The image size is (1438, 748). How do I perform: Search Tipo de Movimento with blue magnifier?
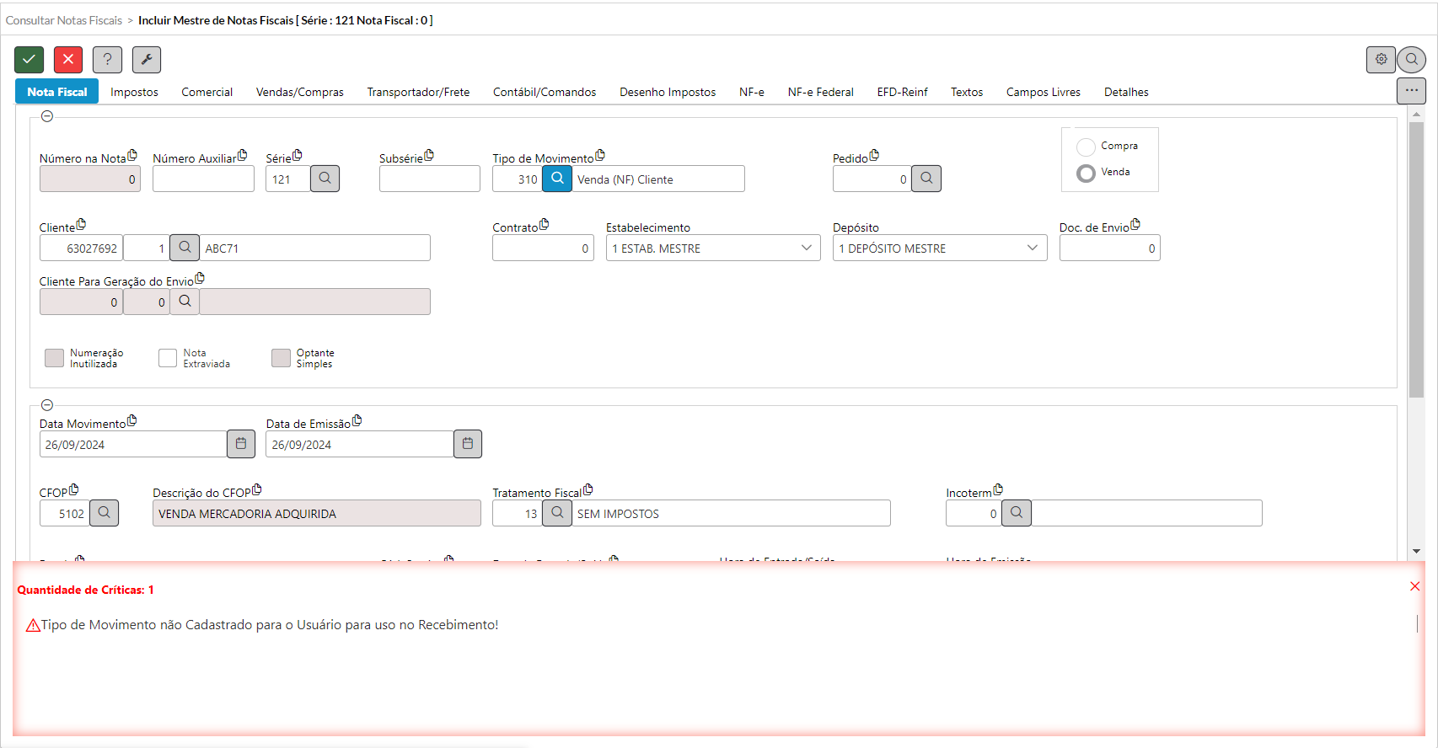[x=557, y=179]
